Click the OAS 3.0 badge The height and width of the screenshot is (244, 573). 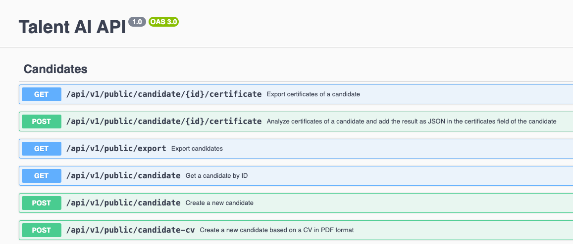(163, 22)
